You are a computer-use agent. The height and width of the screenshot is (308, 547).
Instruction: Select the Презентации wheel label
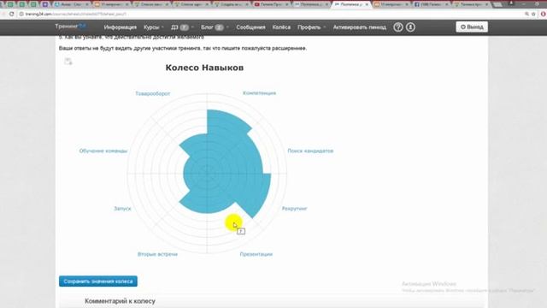point(256,254)
